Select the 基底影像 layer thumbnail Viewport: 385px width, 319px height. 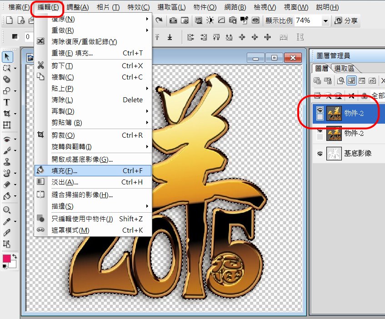point(334,154)
